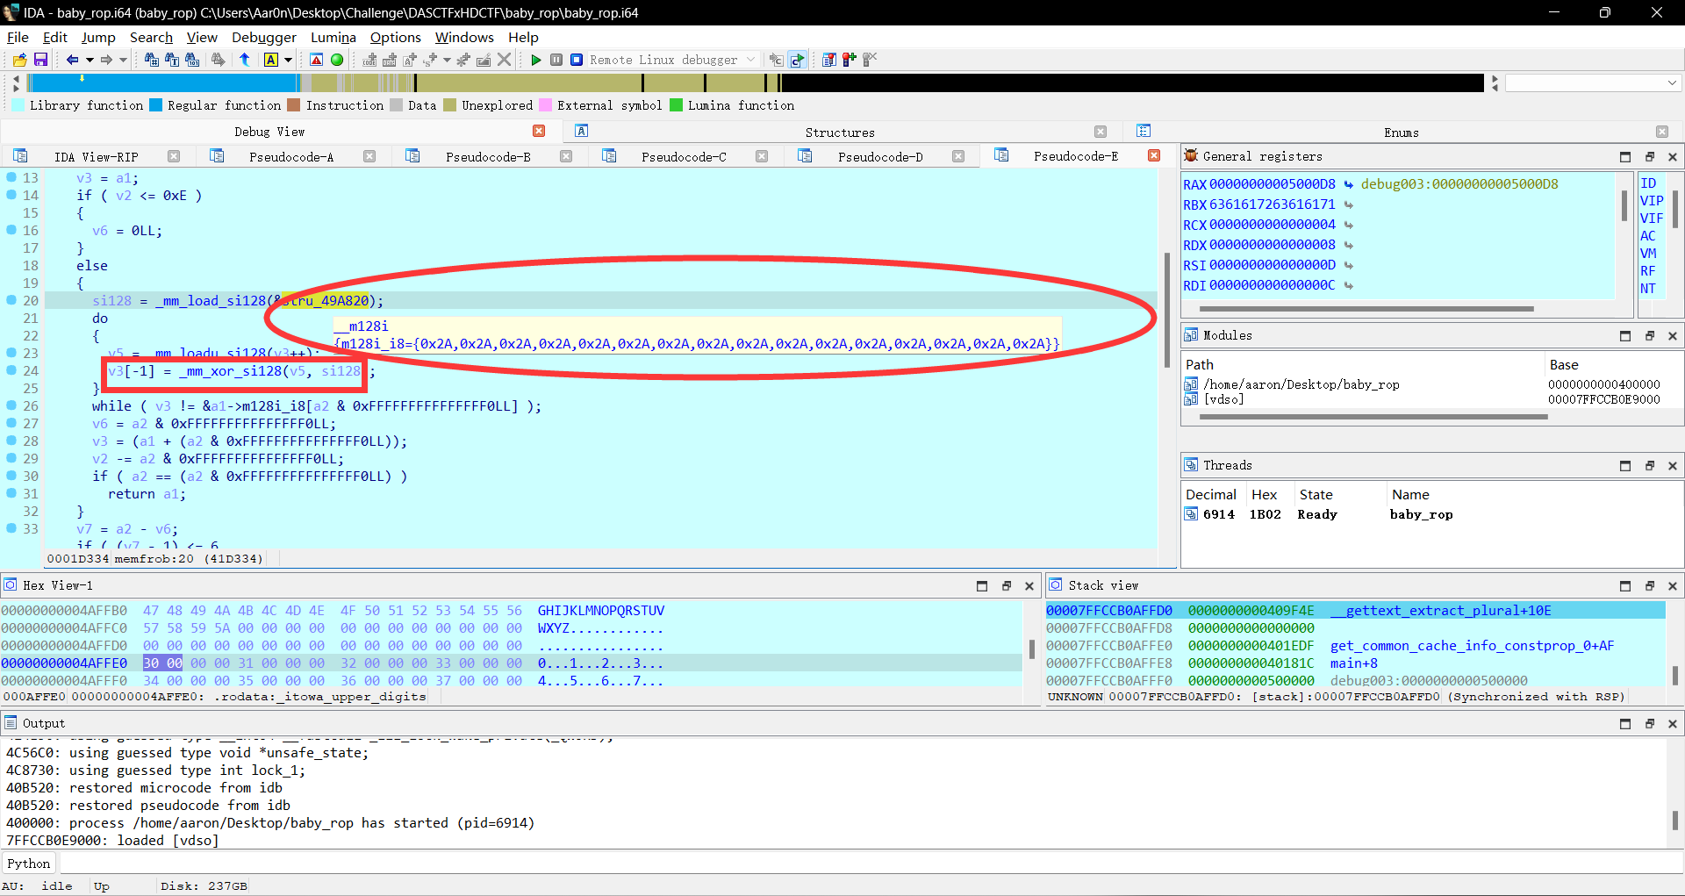The image size is (1685, 896).
Task: Click the gray crossed-out icon ending the toolbar
Action: (870, 60)
